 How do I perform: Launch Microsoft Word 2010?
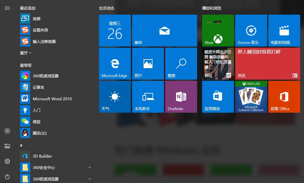56,99
